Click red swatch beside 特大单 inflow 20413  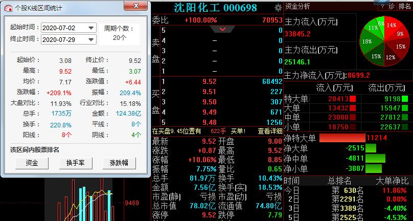353,99
